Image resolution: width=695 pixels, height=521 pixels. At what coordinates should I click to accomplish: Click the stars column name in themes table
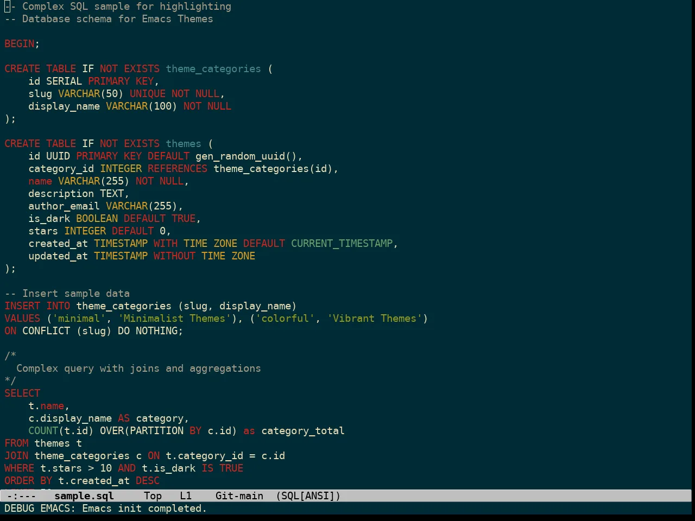coord(43,231)
